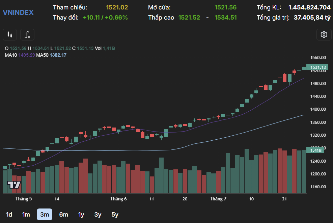This screenshot has width=333, height=223.
Task: Click the total value 37.405,84 tỷ
Action: tap(312, 18)
